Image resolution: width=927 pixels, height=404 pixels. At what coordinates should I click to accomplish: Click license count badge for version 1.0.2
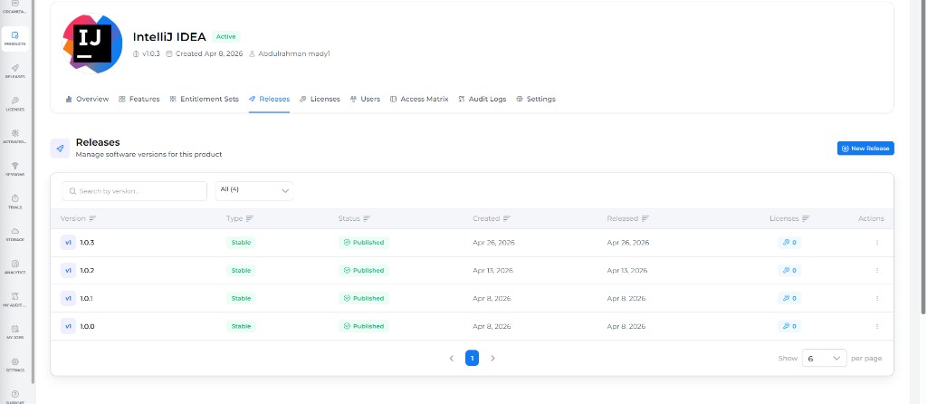[789, 270]
